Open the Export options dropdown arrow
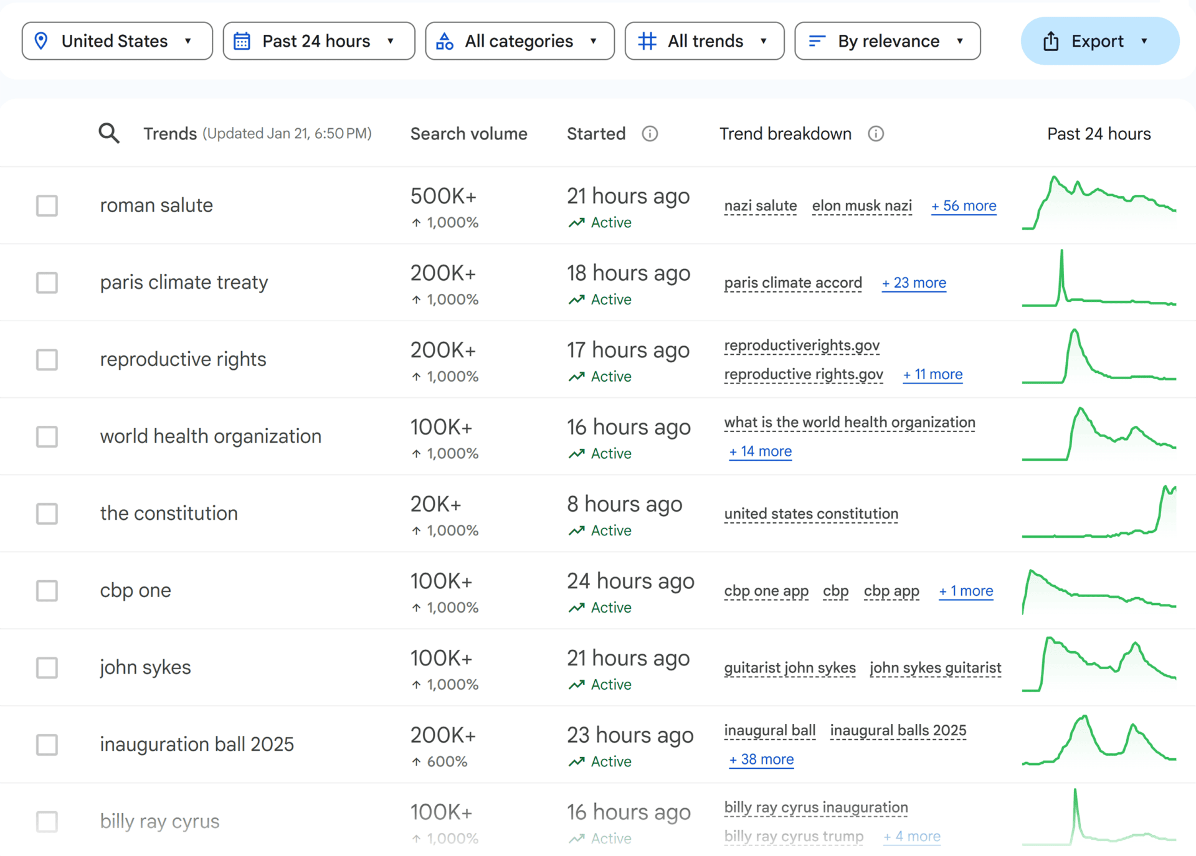 coord(1144,41)
